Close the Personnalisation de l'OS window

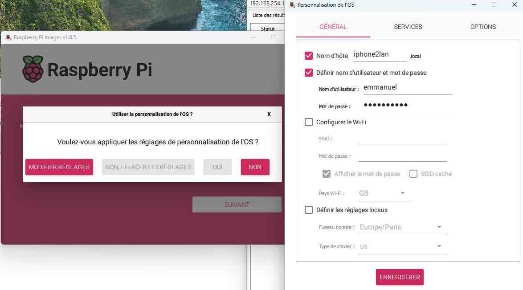(514, 4)
